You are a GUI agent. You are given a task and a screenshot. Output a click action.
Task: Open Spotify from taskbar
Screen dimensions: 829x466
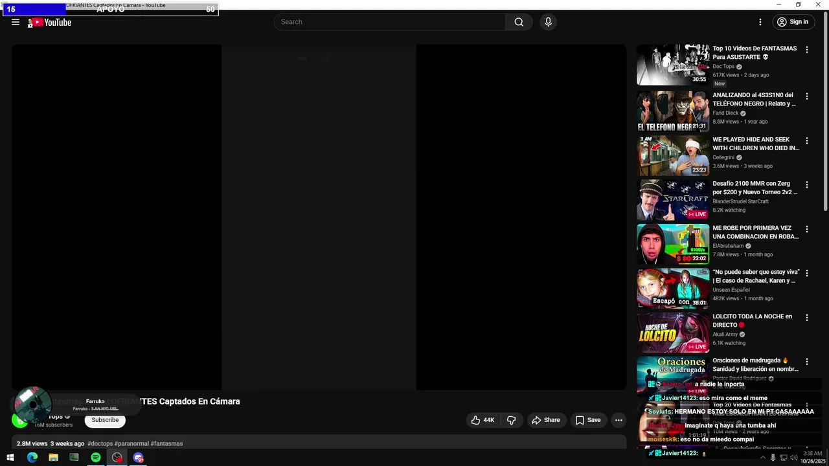[96, 458]
